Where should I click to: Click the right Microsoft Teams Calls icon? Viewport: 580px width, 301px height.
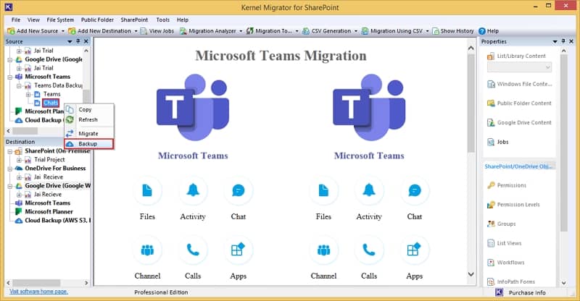tap(369, 250)
